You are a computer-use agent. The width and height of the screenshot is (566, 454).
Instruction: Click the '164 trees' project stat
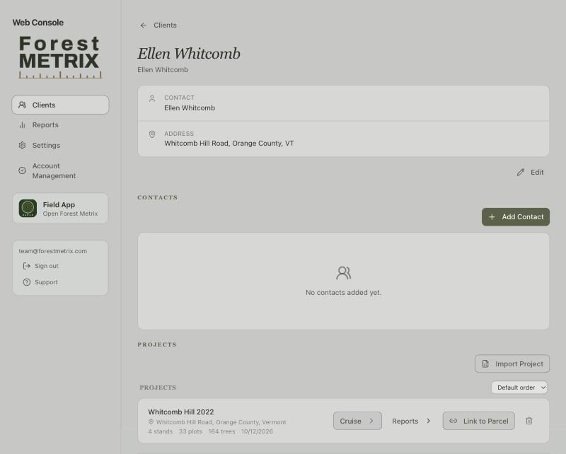tap(221, 431)
